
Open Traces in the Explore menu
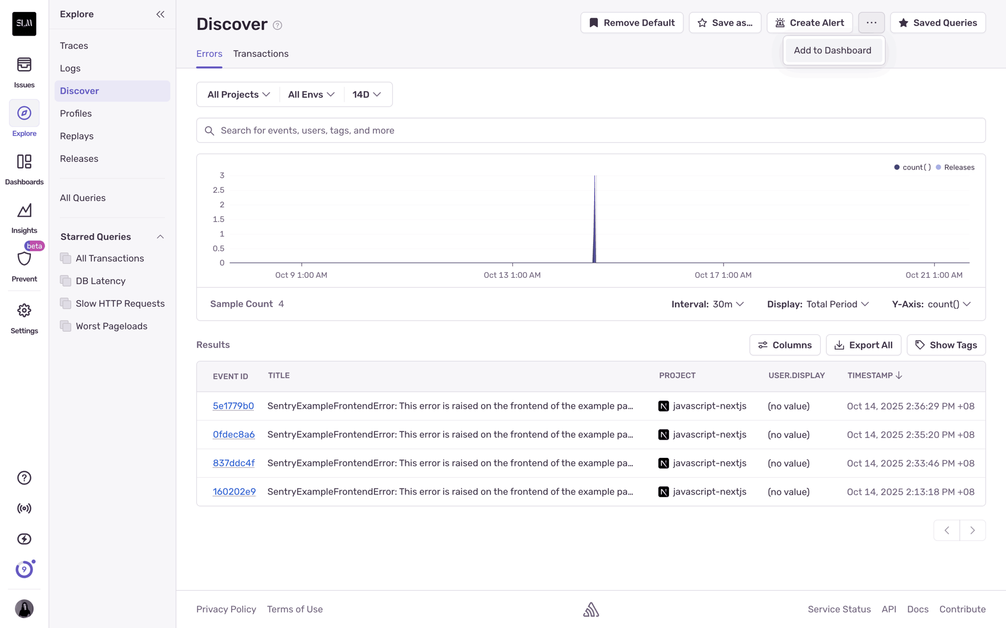[112, 46]
